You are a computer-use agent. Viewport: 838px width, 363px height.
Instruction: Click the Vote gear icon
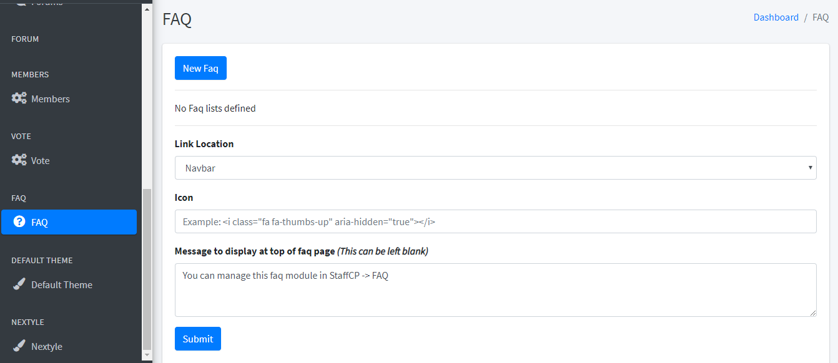pyautogui.click(x=18, y=160)
